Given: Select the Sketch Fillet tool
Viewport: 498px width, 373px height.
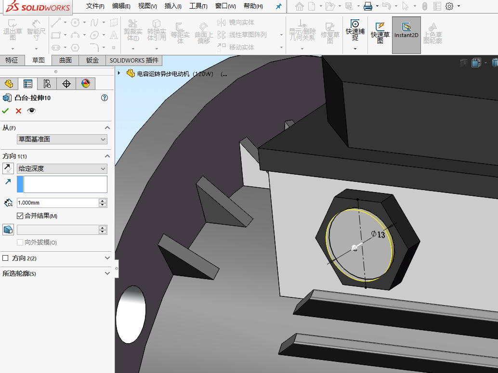Looking at the screenshot, I should (x=94, y=48).
